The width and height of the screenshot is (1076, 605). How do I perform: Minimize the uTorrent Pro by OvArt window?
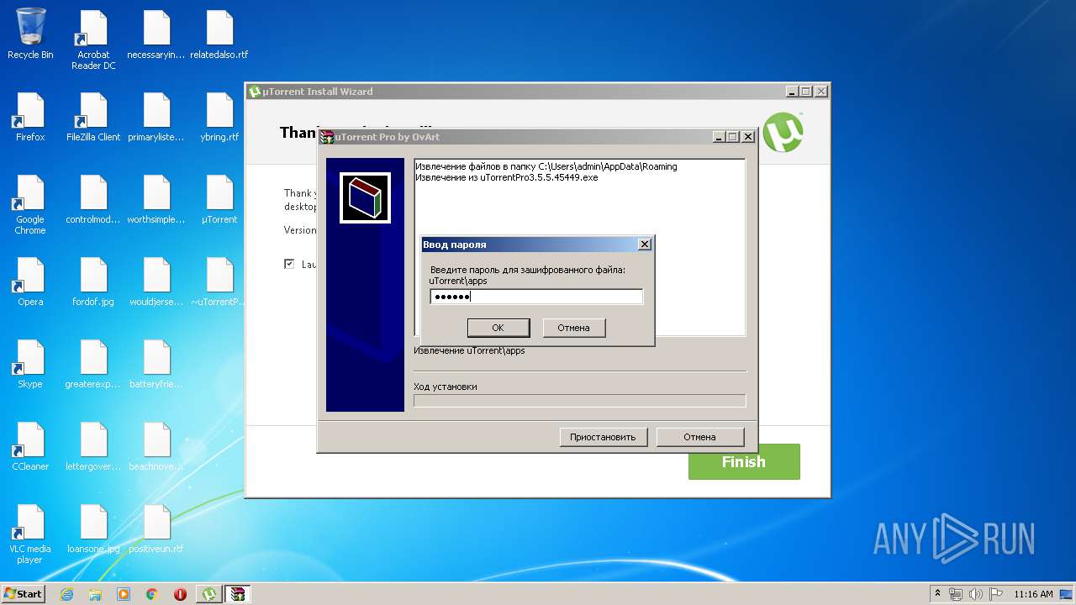coord(720,137)
